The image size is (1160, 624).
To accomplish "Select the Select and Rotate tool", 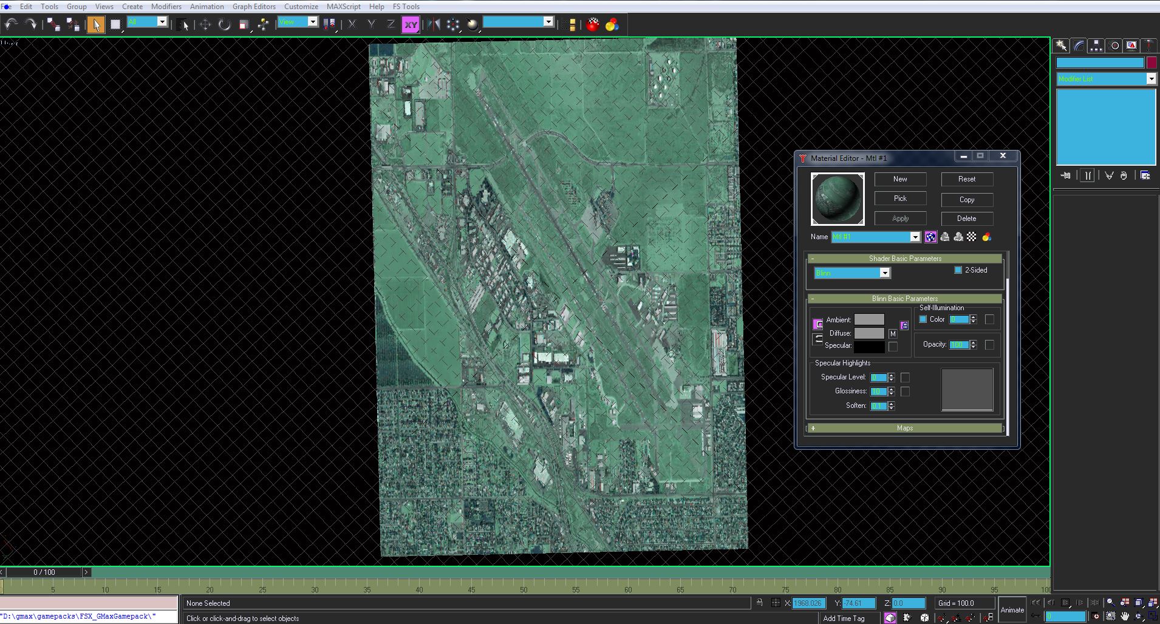I will (x=225, y=24).
